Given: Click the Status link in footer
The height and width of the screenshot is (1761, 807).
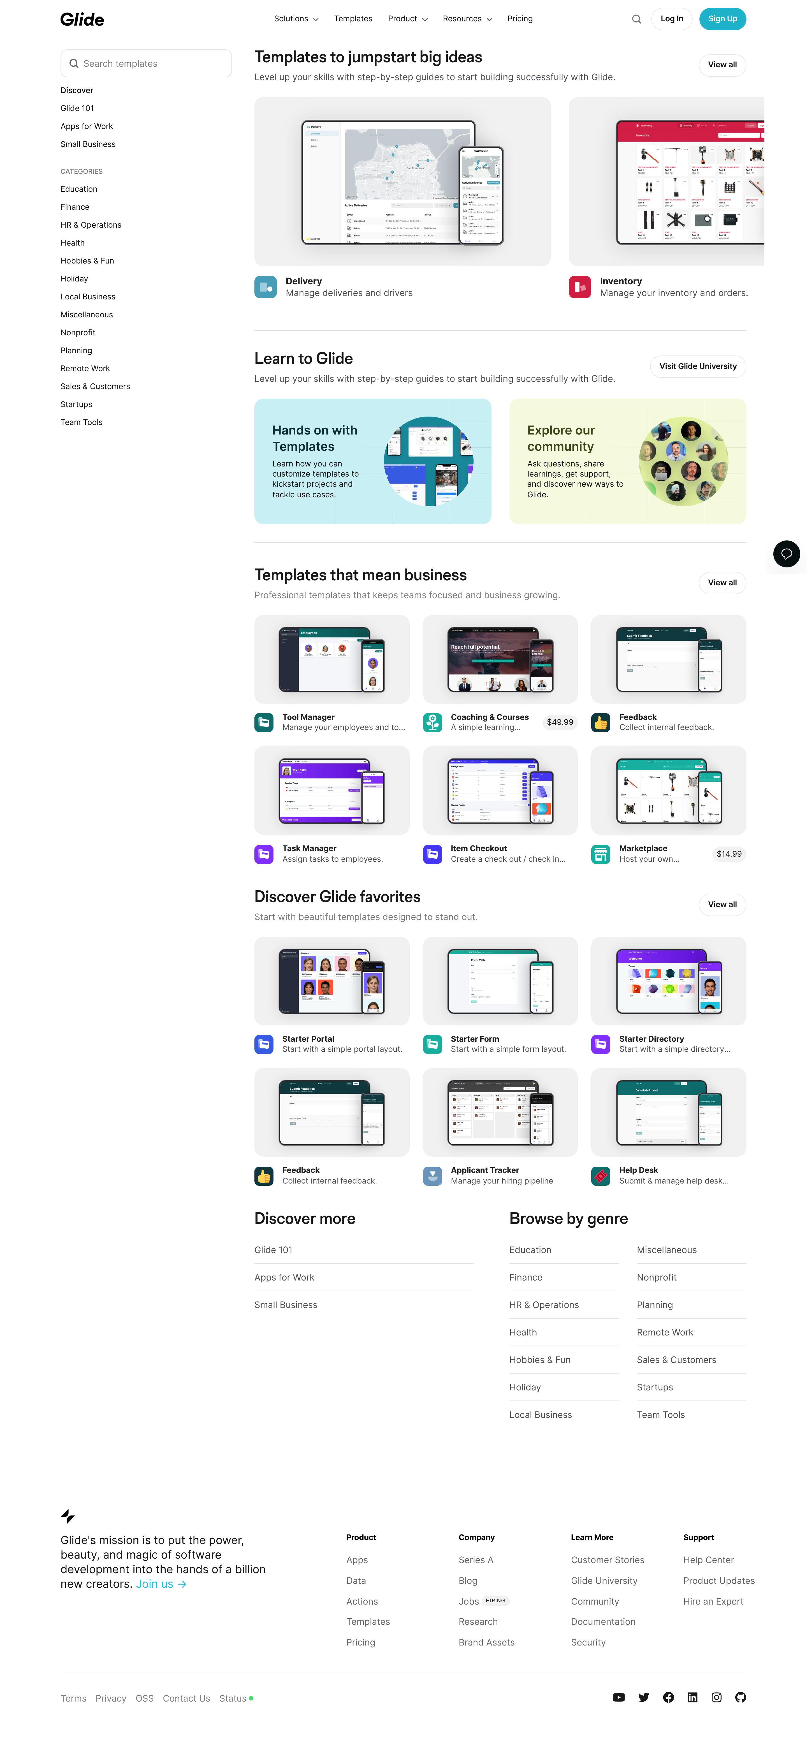Looking at the screenshot, I should click(x=233, y=1698).
